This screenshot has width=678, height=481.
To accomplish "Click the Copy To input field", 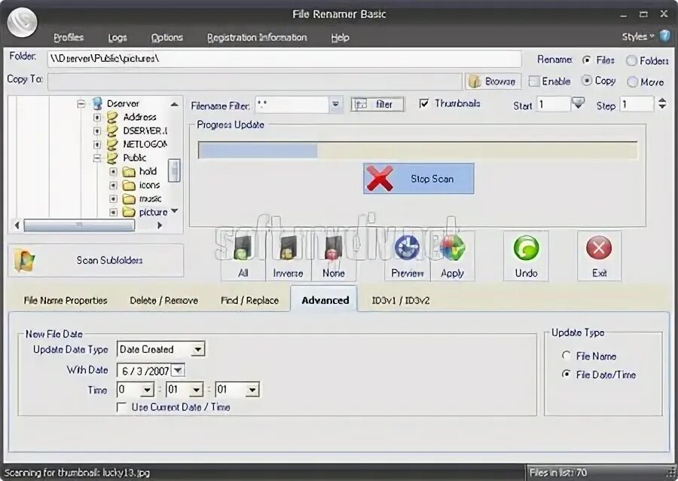I will 255,81.
